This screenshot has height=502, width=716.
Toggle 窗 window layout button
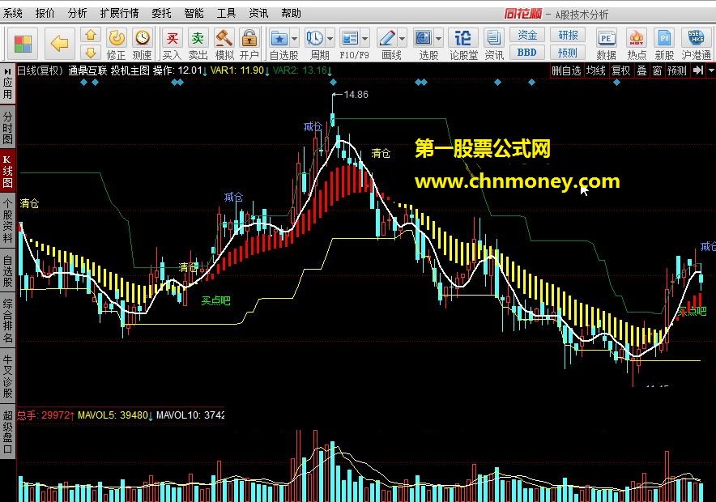pos(657,70)
